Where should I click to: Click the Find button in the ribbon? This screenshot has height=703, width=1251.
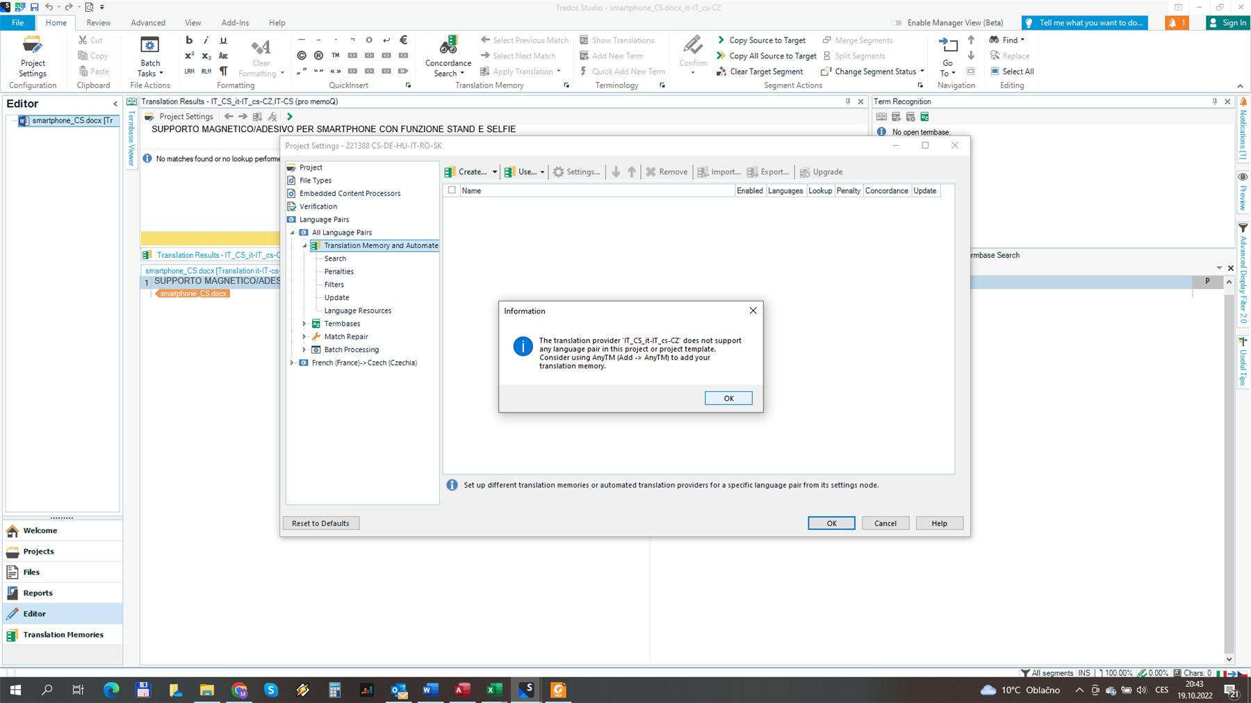tap(1007, 40)
